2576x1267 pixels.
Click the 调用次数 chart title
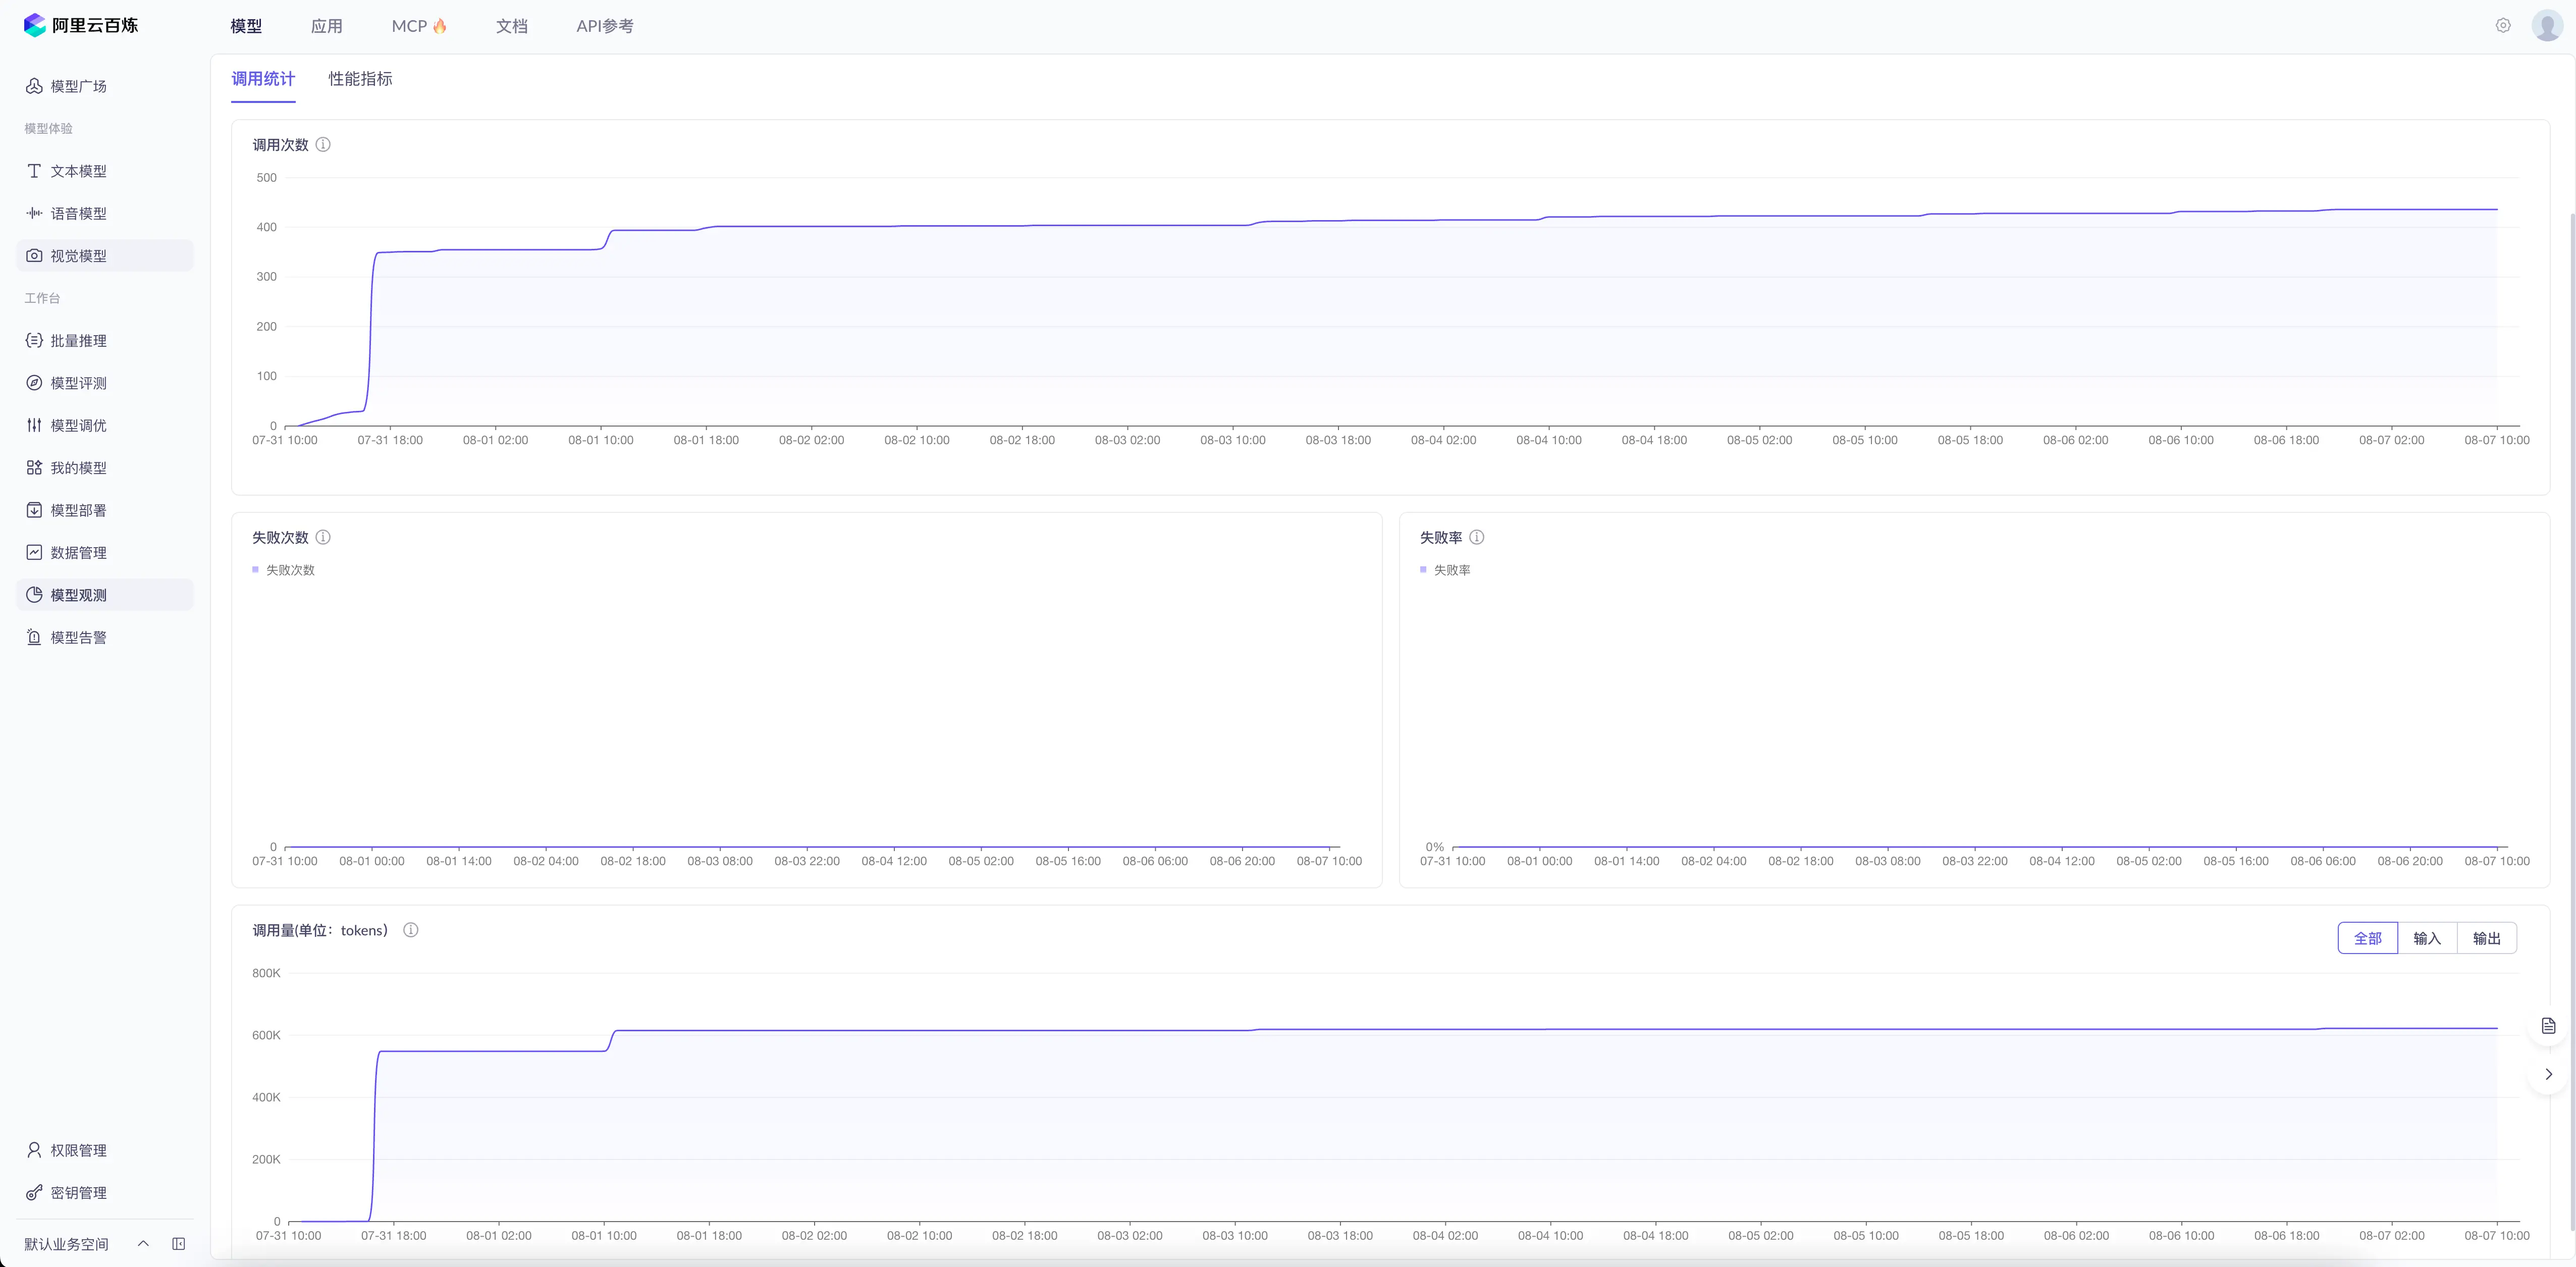pyautogui.click(x=280, y=145)
